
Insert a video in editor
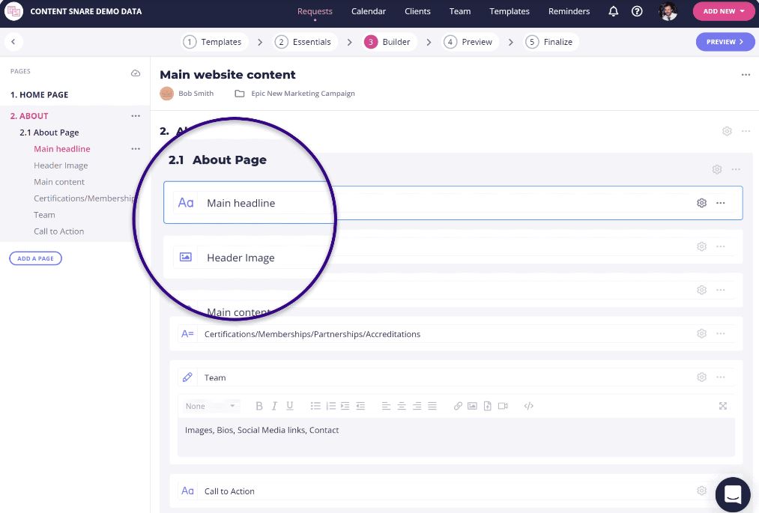point(503,406)
